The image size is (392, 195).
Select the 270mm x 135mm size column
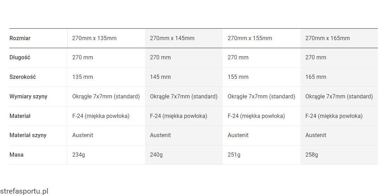[x=94, y=38]
